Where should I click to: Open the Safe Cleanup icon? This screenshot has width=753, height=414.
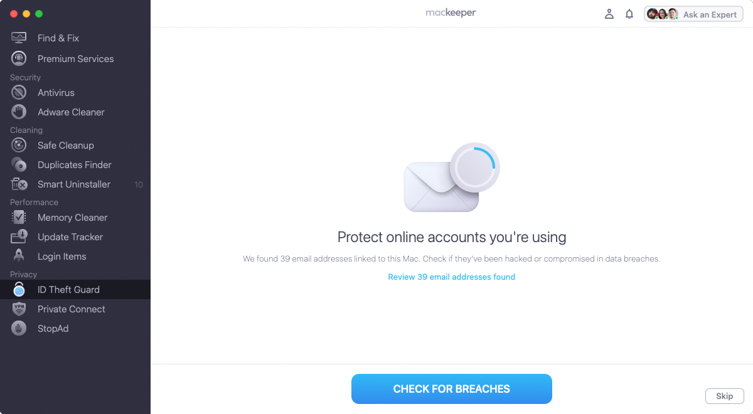pos(19,145)
